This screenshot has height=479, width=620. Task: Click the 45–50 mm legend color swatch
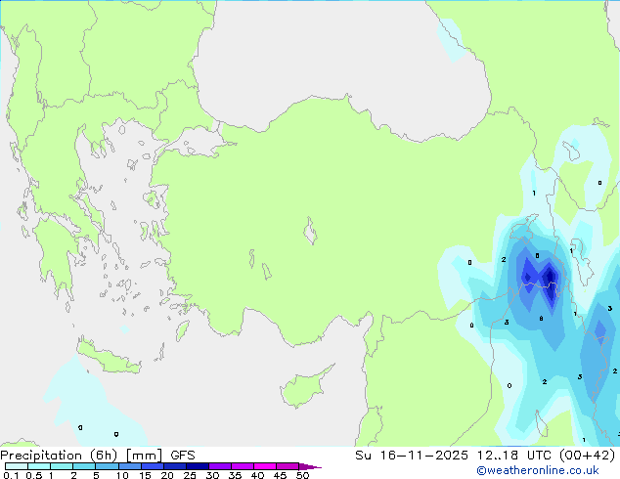tap(288, 466)
